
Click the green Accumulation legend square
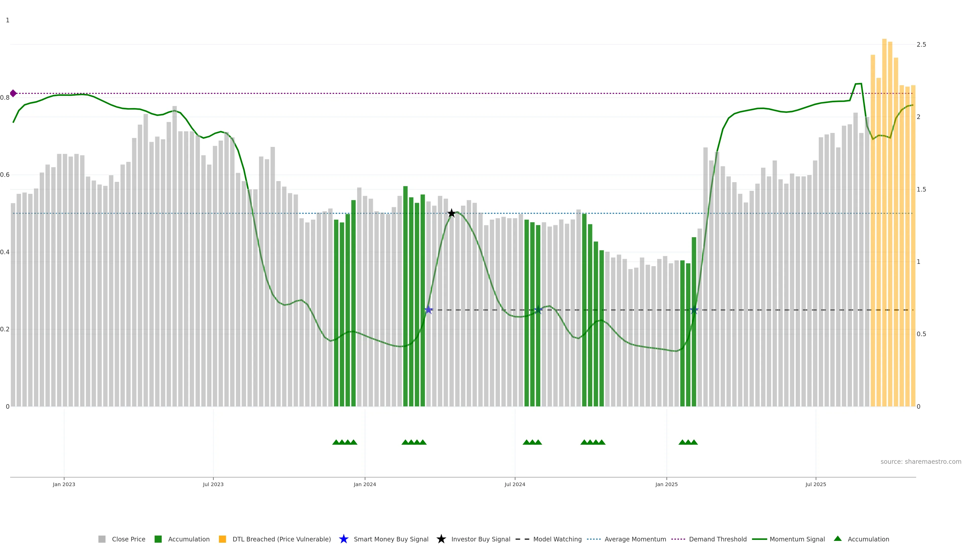(158, 539)
